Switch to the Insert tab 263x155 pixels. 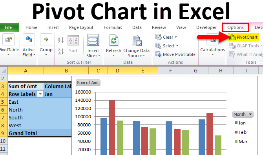tap(53, 27)
